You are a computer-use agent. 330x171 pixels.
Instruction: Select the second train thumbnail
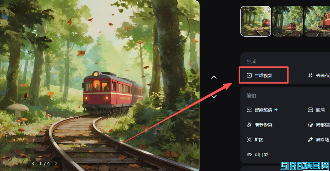288,21
